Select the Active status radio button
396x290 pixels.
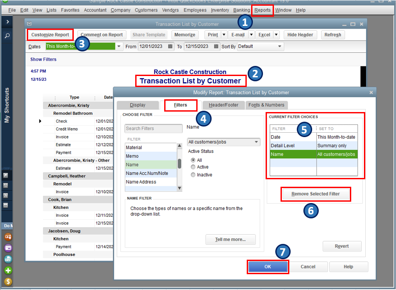click(x=193, y=167)
